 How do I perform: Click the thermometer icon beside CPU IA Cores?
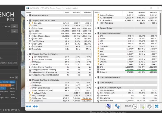coord(30,85)
